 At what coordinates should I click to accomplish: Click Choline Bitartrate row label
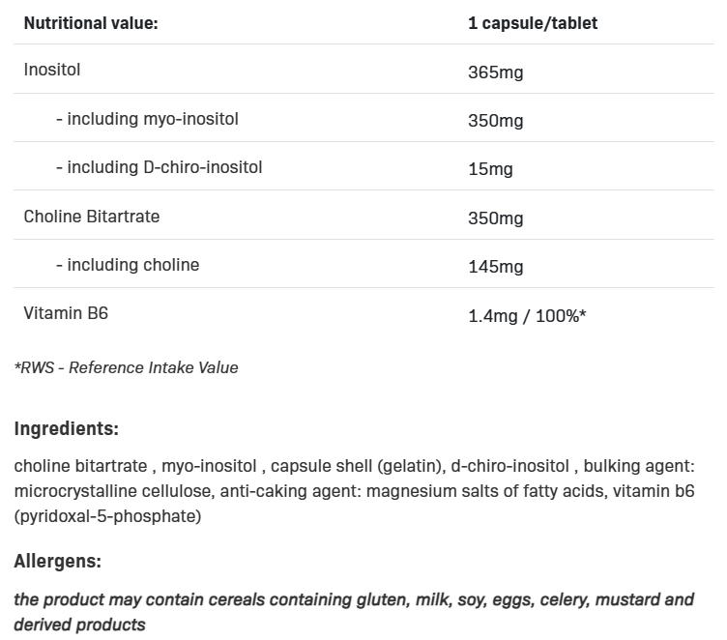[x=92, y=216]
